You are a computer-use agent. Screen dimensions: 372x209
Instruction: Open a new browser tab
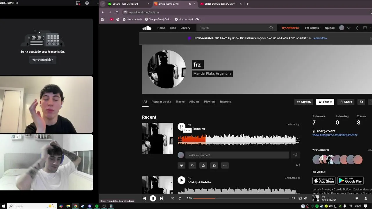pos(248,4)
